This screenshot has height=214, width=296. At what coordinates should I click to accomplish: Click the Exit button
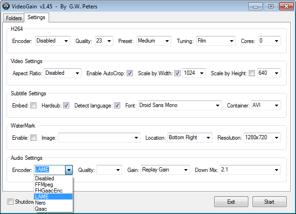231,202
